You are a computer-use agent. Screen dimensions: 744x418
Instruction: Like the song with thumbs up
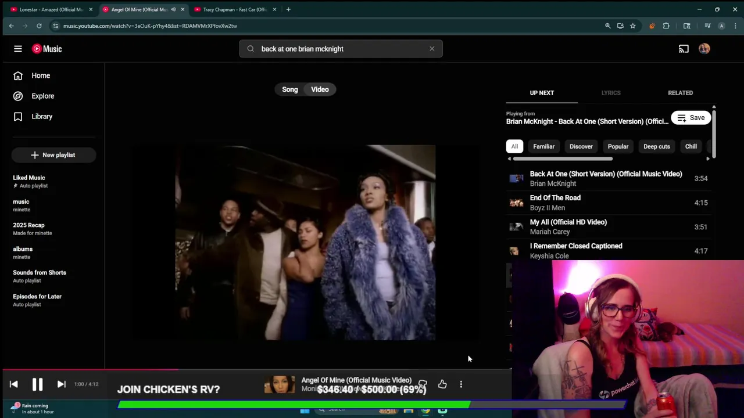tap(442, 384)
